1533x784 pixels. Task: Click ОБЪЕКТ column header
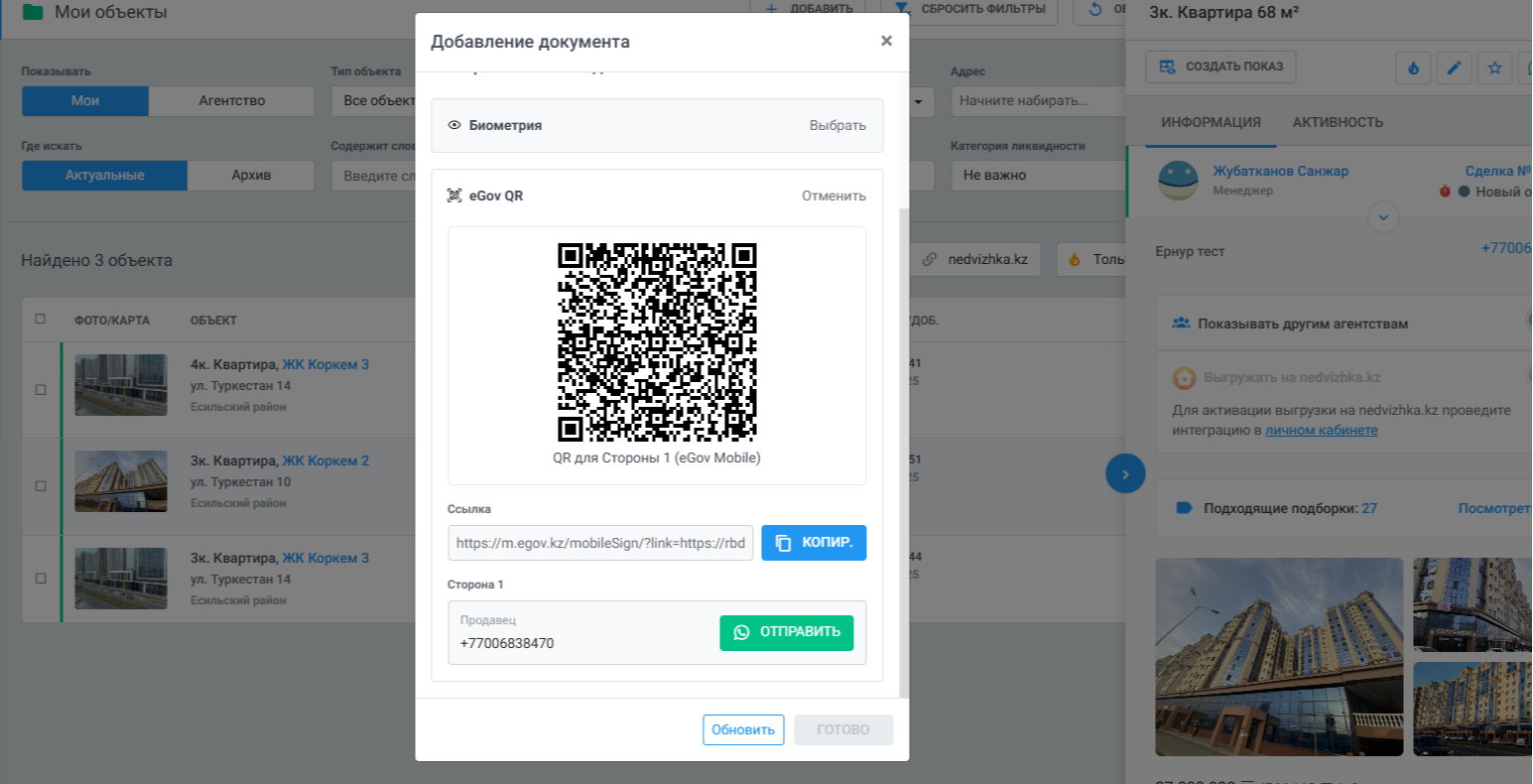(213, 321)
